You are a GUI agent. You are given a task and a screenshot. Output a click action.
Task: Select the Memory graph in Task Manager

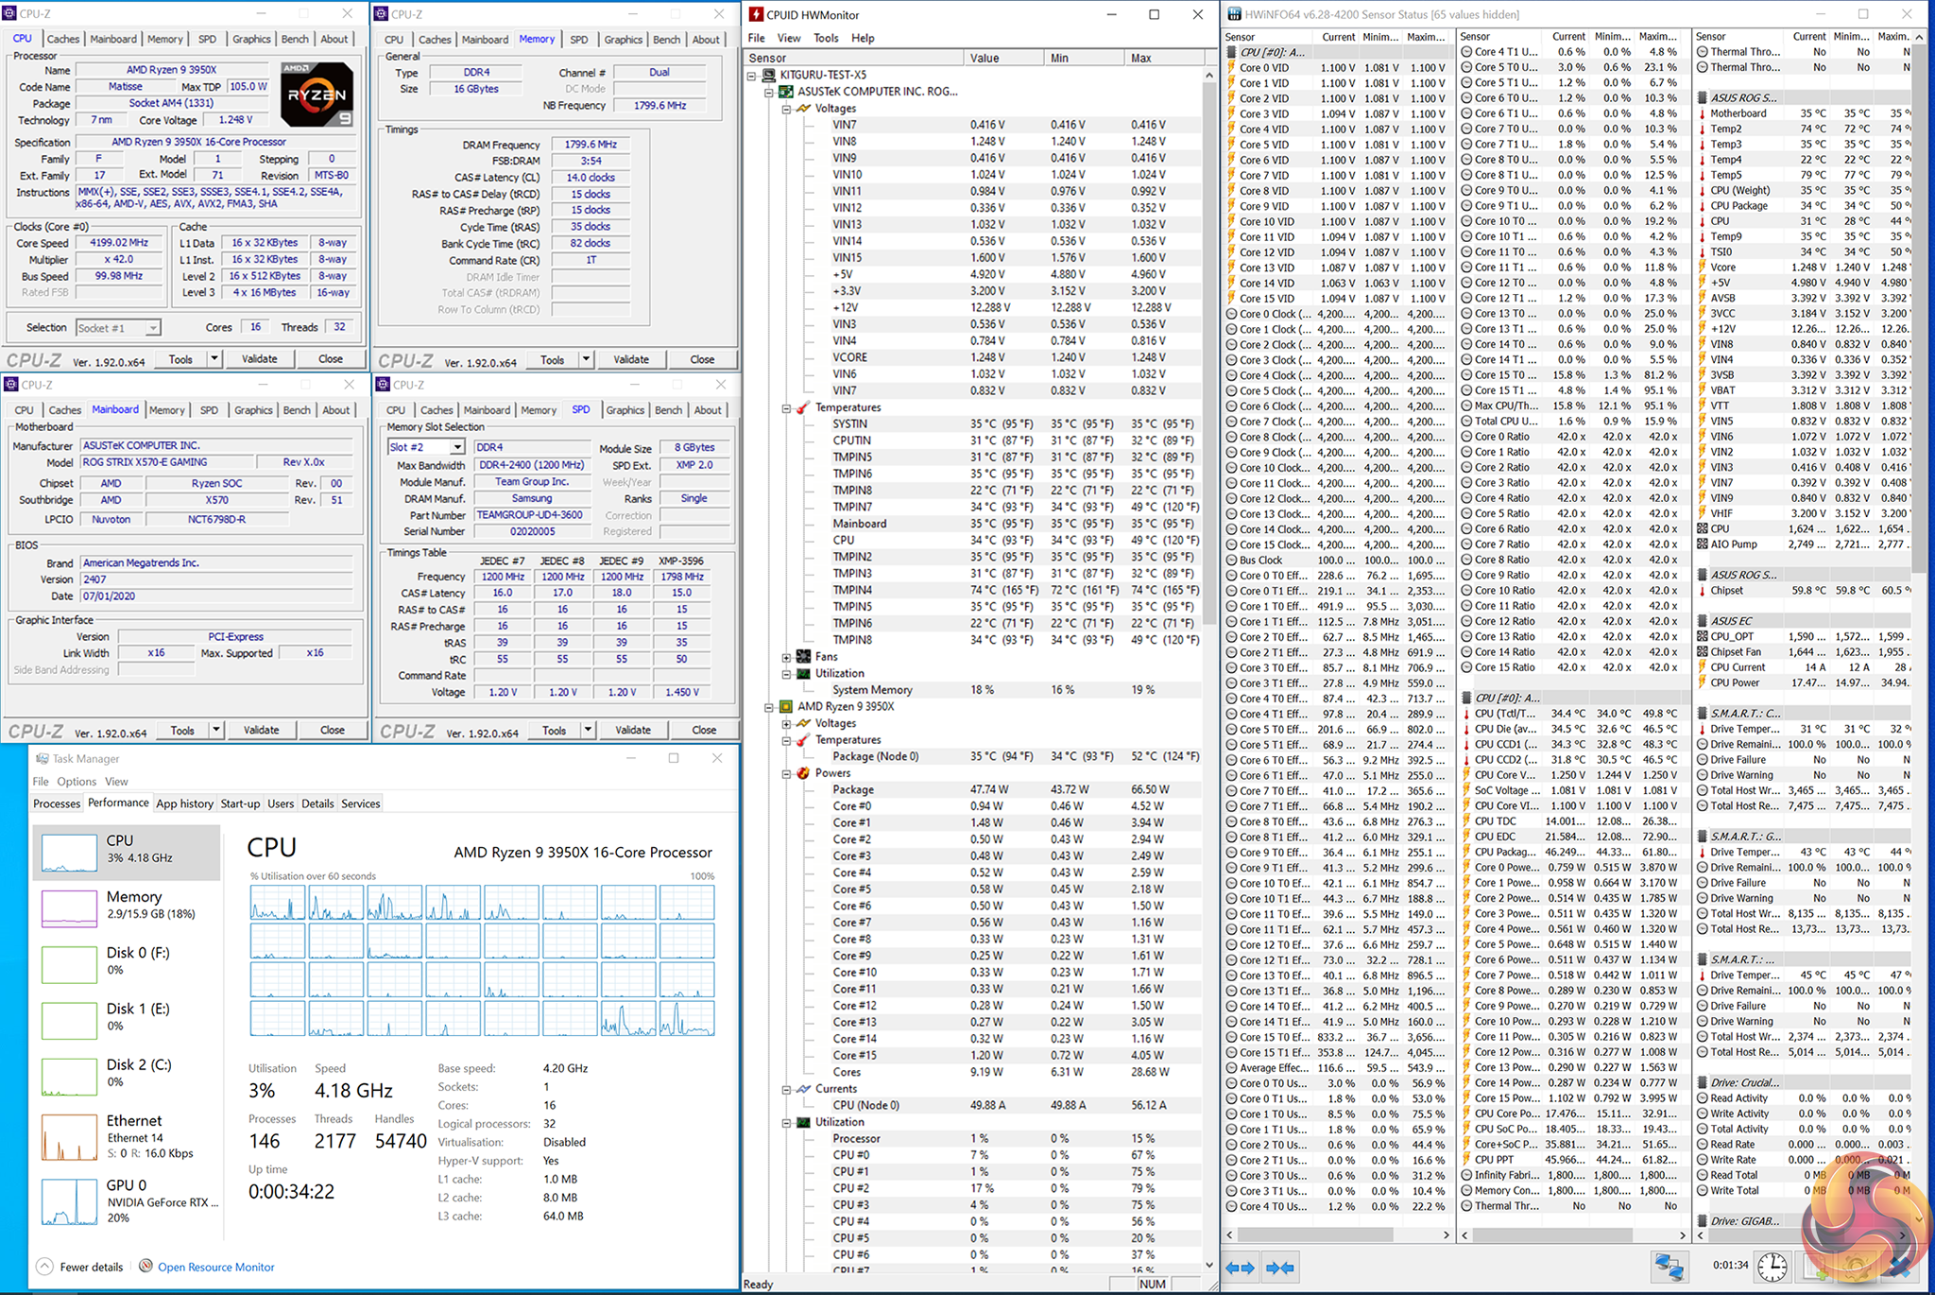(69, 907)
